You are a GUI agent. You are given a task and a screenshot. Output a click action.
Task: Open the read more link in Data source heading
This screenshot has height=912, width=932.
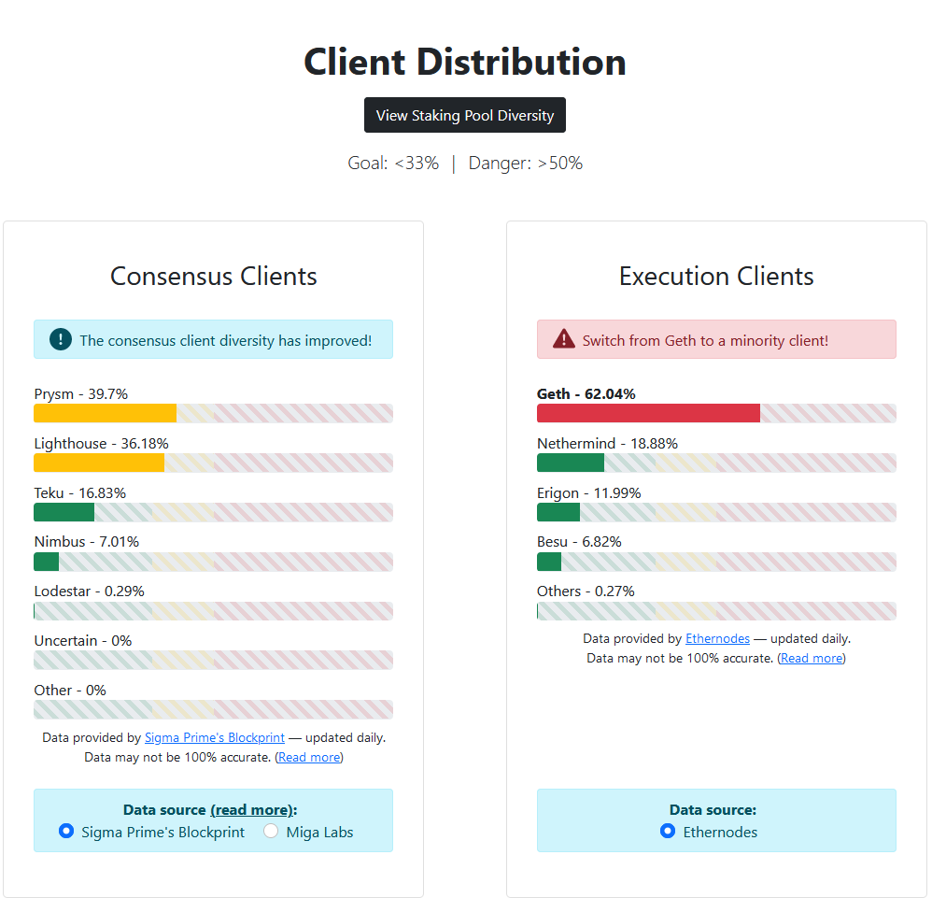(251, 809)
